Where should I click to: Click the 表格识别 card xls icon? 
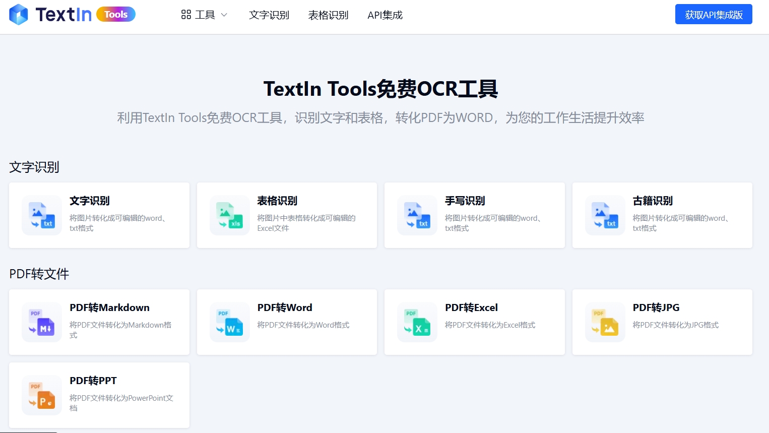click(230, 215)
